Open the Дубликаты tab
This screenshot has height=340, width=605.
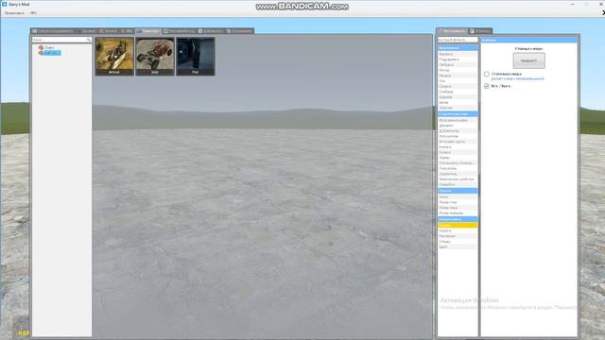211,31
